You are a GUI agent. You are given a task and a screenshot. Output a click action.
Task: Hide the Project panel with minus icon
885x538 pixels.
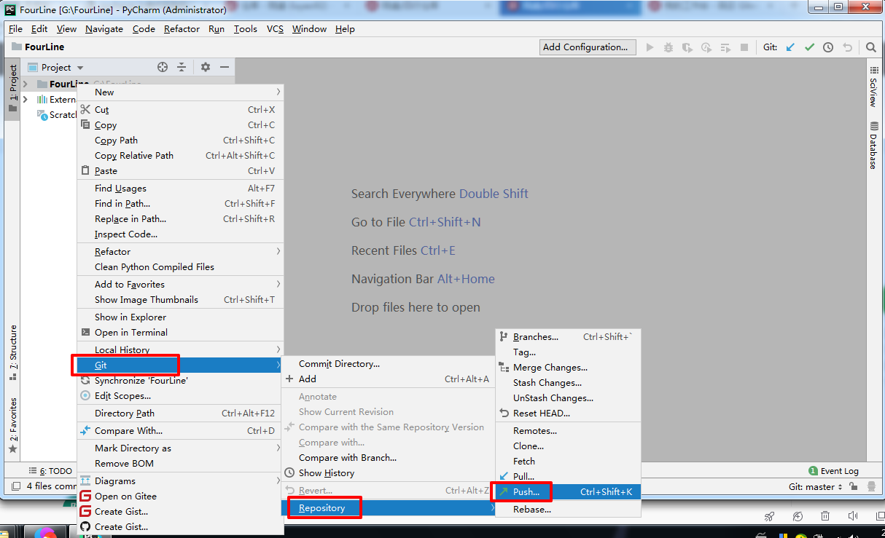pyautogui.click(x=225, y=67)
